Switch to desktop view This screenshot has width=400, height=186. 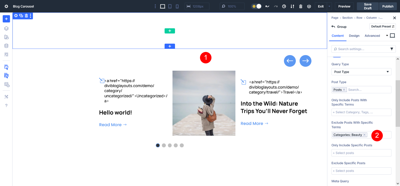(162, 6)
